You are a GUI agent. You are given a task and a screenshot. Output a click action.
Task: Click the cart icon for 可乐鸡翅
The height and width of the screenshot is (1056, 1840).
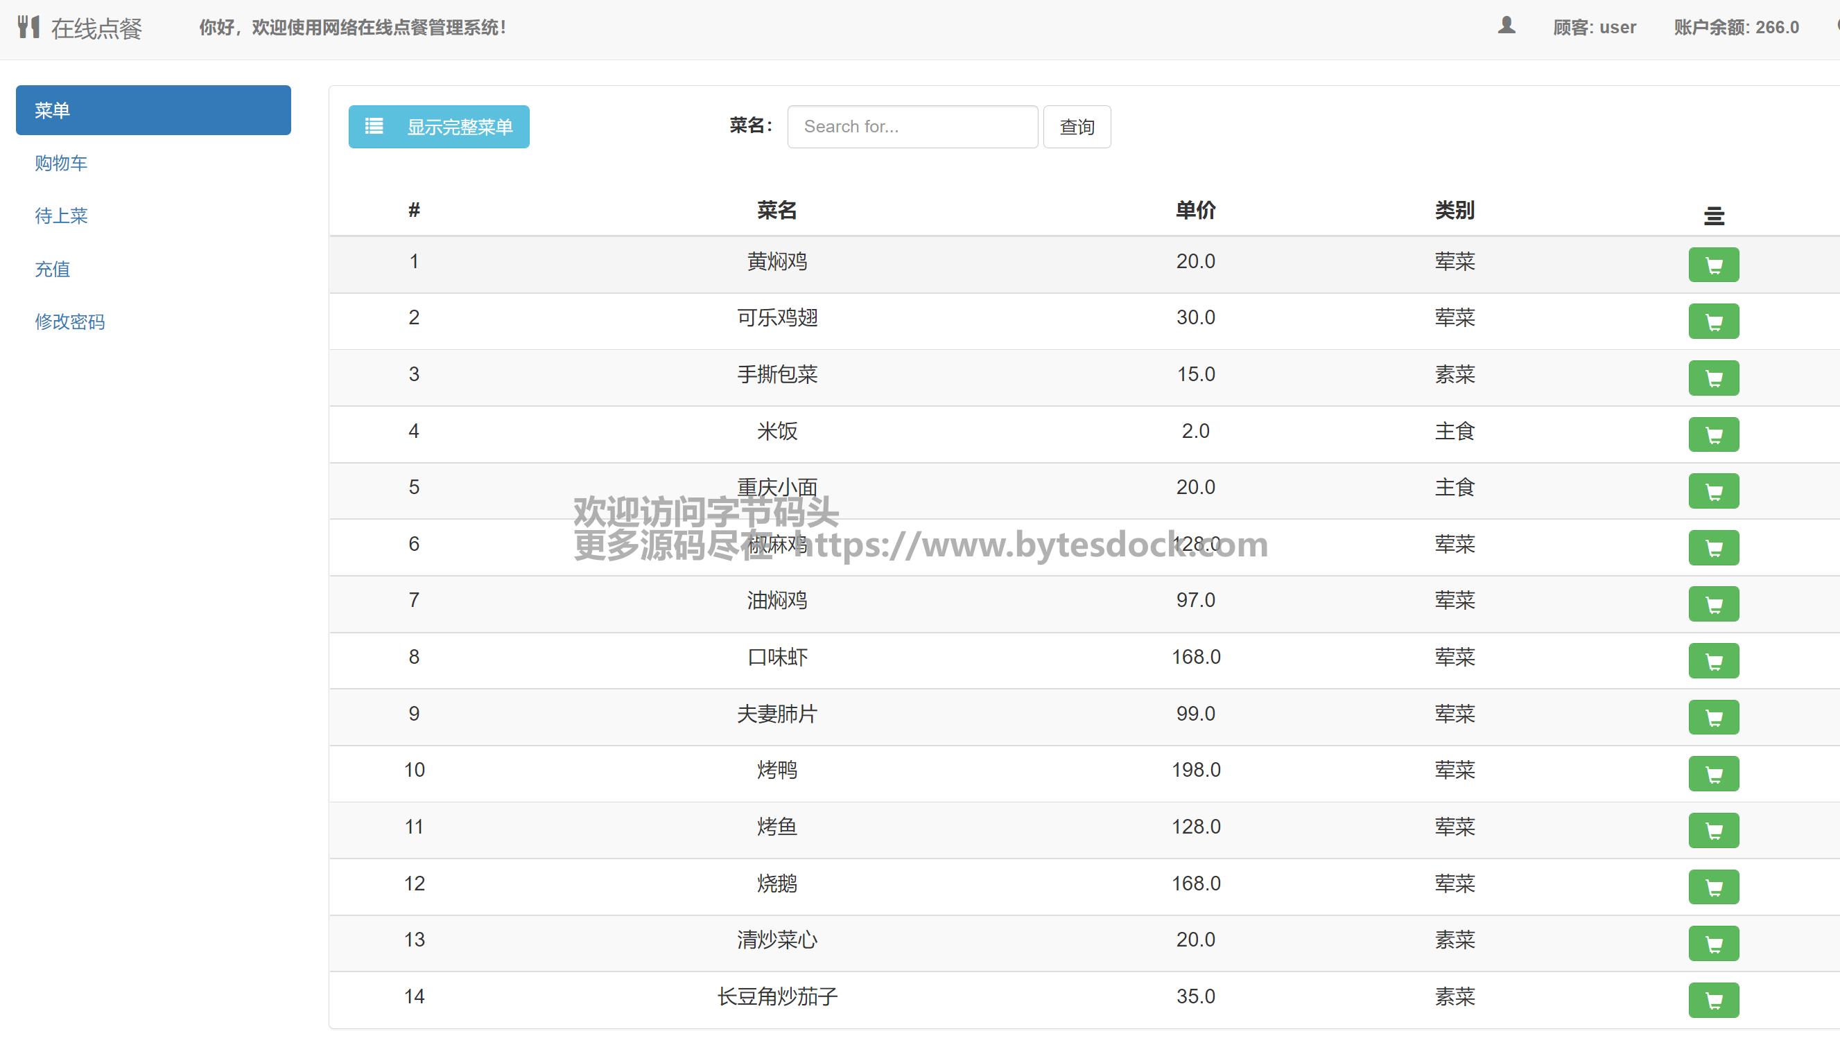[x=1713, y=322]
